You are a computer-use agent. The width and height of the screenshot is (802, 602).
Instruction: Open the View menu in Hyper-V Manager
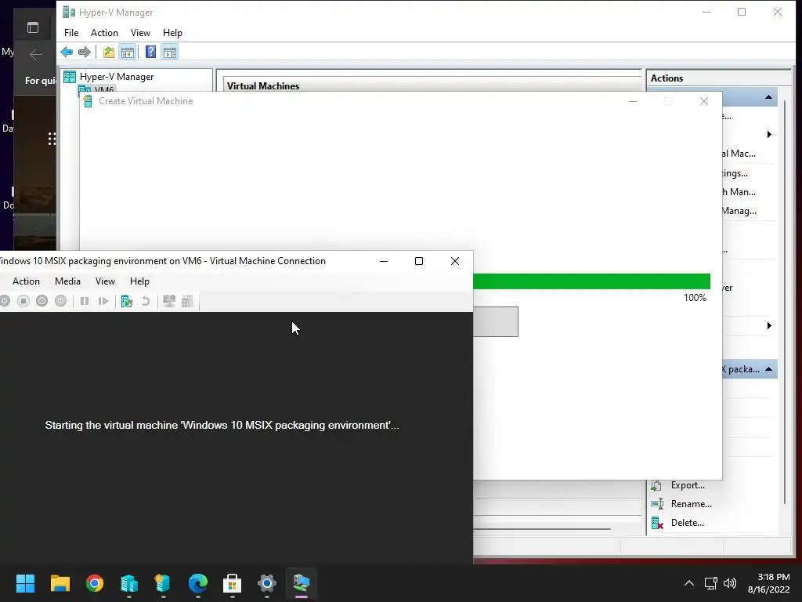[x=140, y=33]
